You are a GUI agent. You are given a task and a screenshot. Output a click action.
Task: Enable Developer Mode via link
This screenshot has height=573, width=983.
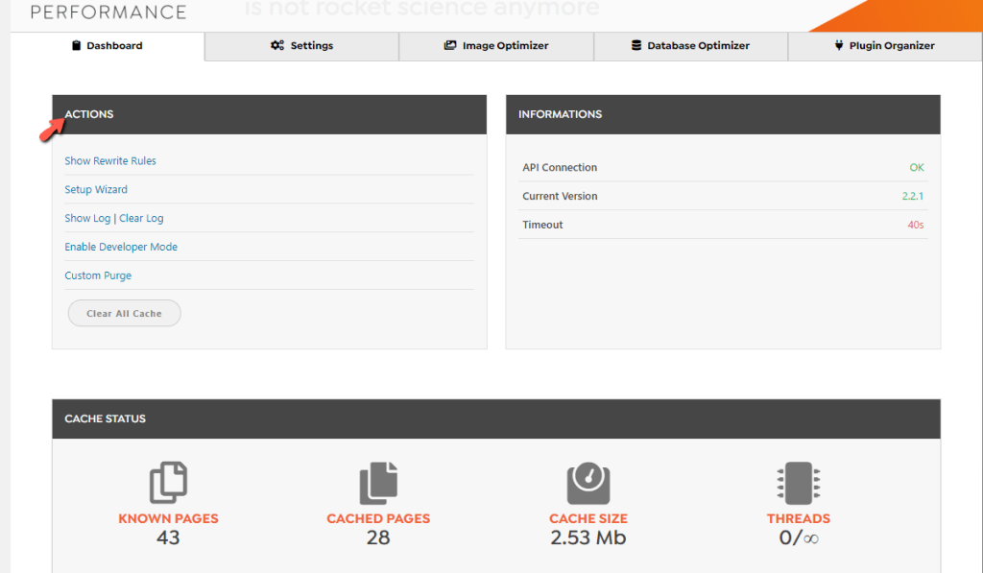121,247
